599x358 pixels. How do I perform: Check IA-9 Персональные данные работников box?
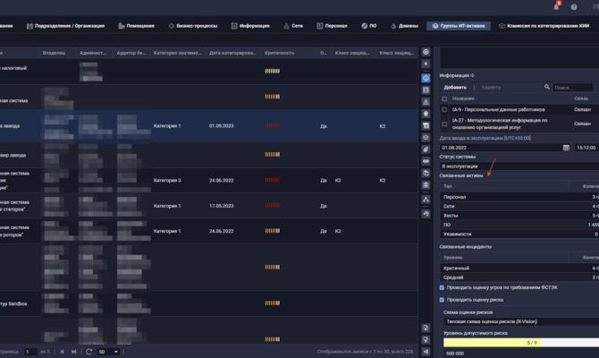pyautogui.click(x=444, y=110)
